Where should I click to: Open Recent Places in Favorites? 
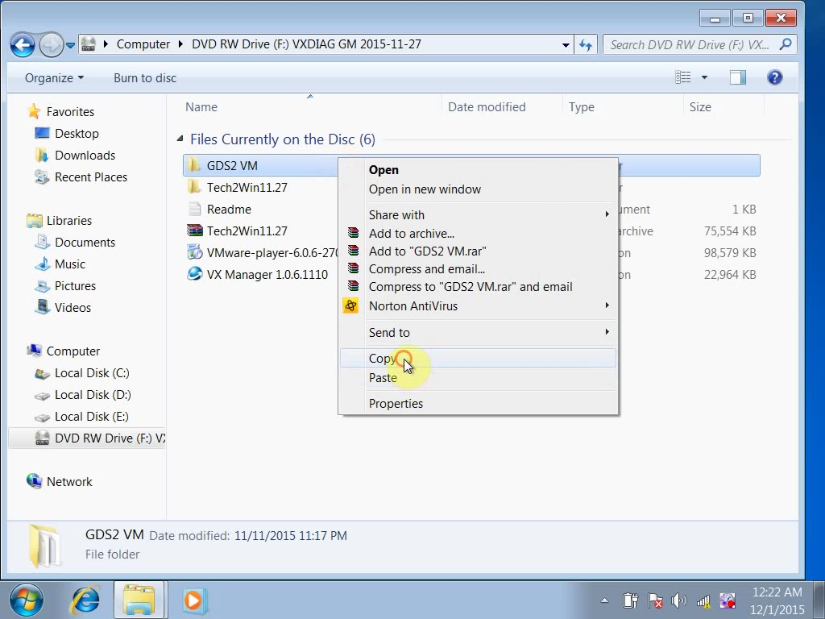tap(90, 177)
